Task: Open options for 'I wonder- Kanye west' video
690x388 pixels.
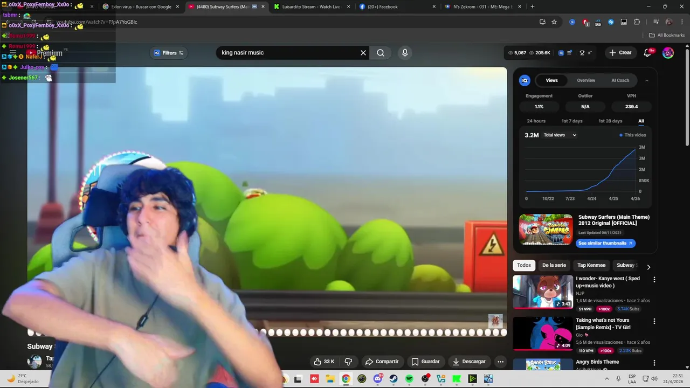Action: 654,280
